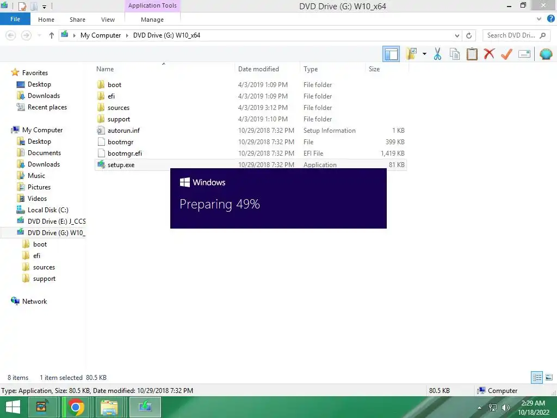Select the support folder in file list

(x=250, y=119)
